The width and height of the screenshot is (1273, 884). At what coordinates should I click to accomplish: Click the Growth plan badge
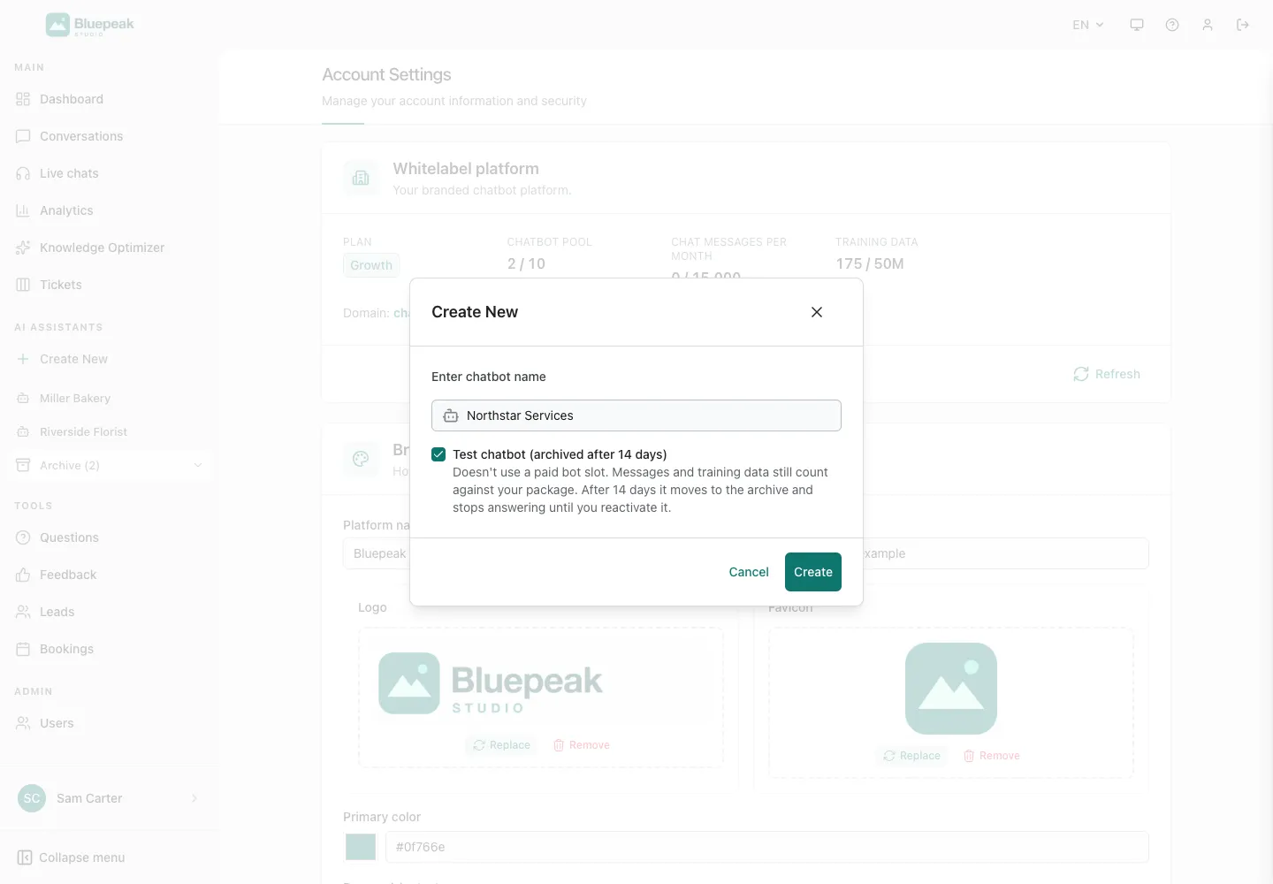click(x=371, y=265)
